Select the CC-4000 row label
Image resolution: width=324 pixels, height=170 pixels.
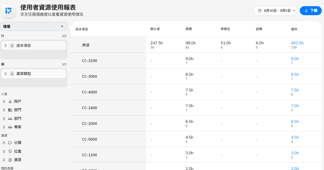pos(89,92)
